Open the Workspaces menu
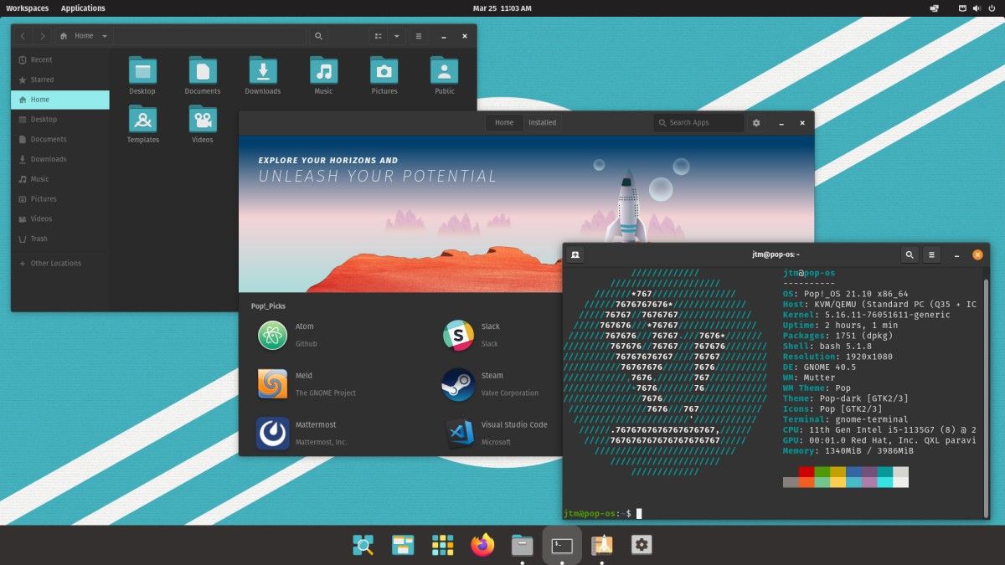The image size is (1005, 565). pyautogui.click(x=27, y=8)
